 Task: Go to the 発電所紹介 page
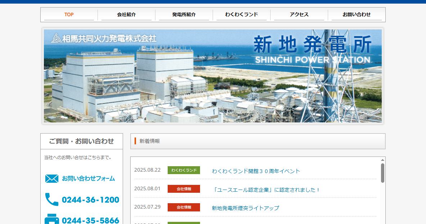coord(184,15)
